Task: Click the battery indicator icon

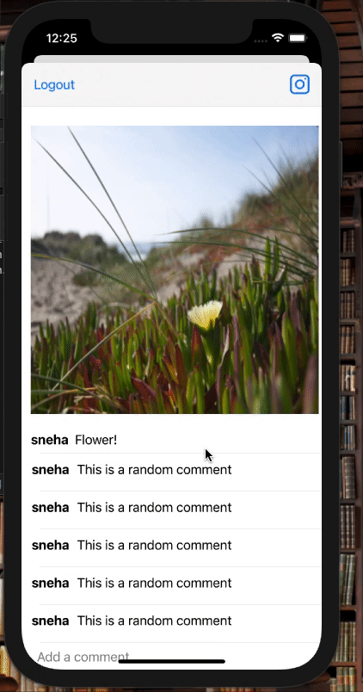Action: click(298, 38)
